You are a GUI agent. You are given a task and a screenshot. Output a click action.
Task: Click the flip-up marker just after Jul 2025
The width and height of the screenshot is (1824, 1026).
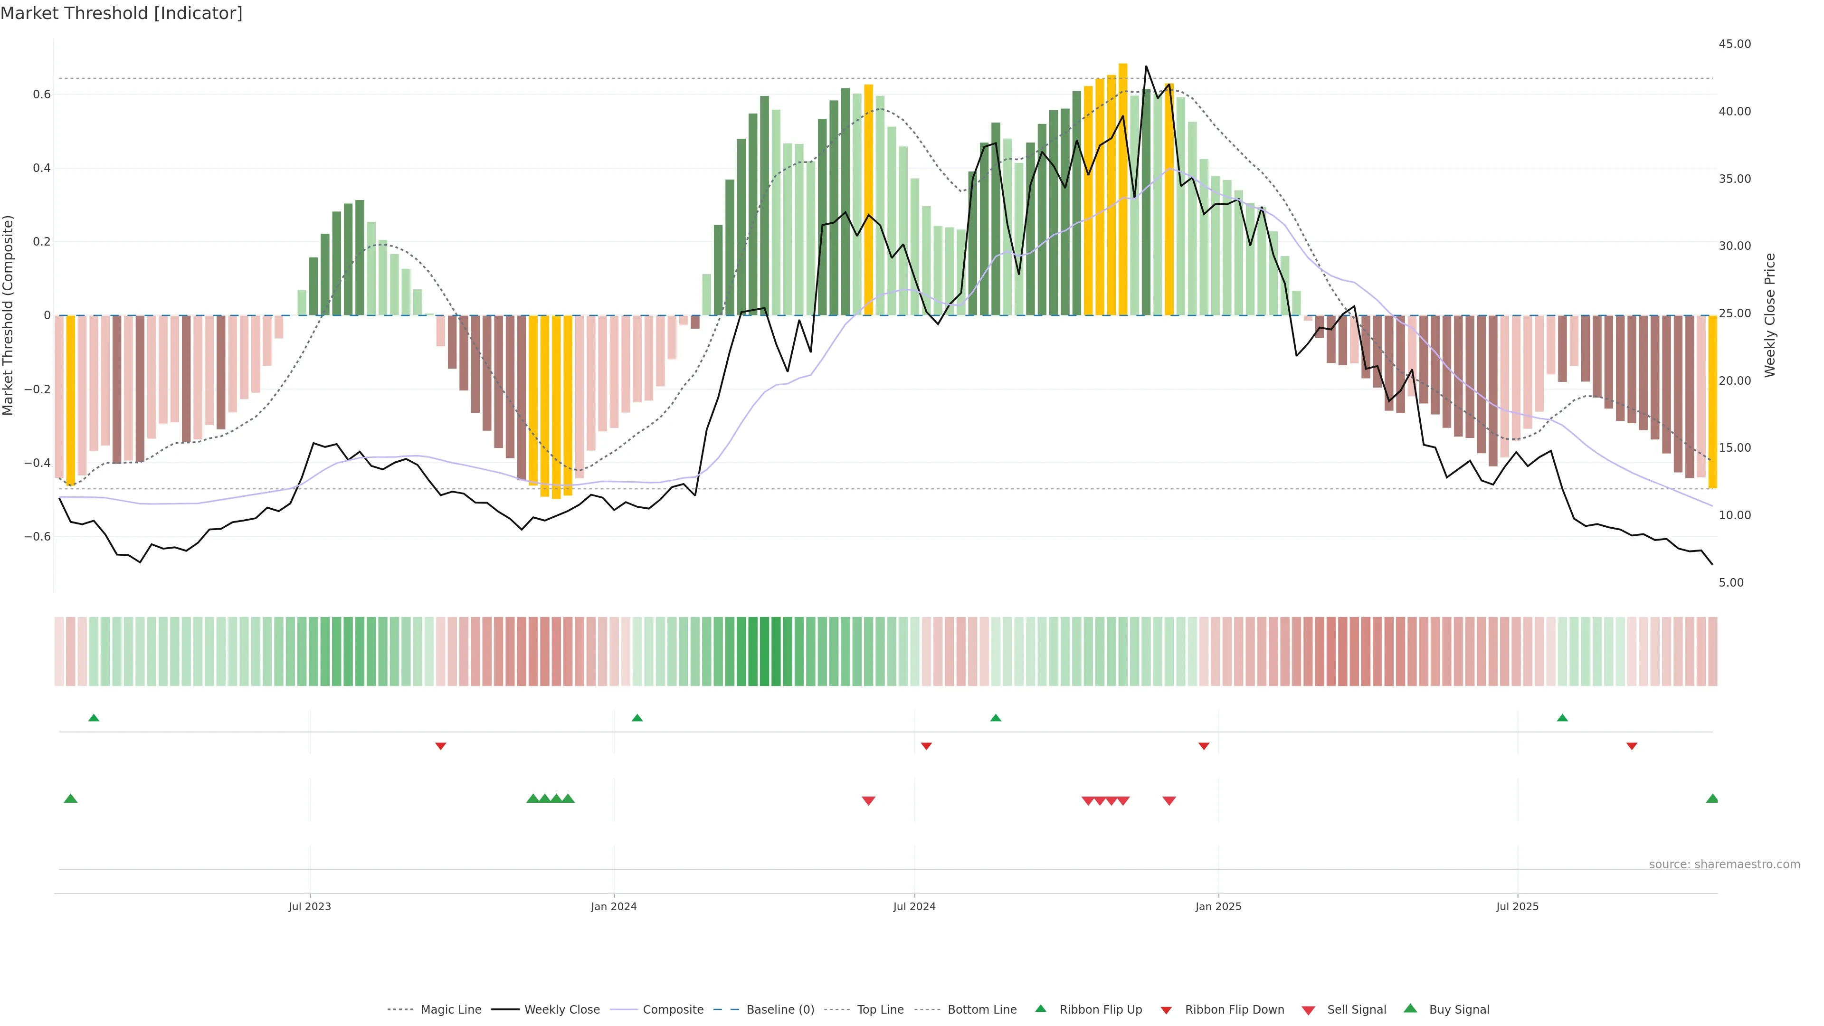click(x=1562, y=718)
